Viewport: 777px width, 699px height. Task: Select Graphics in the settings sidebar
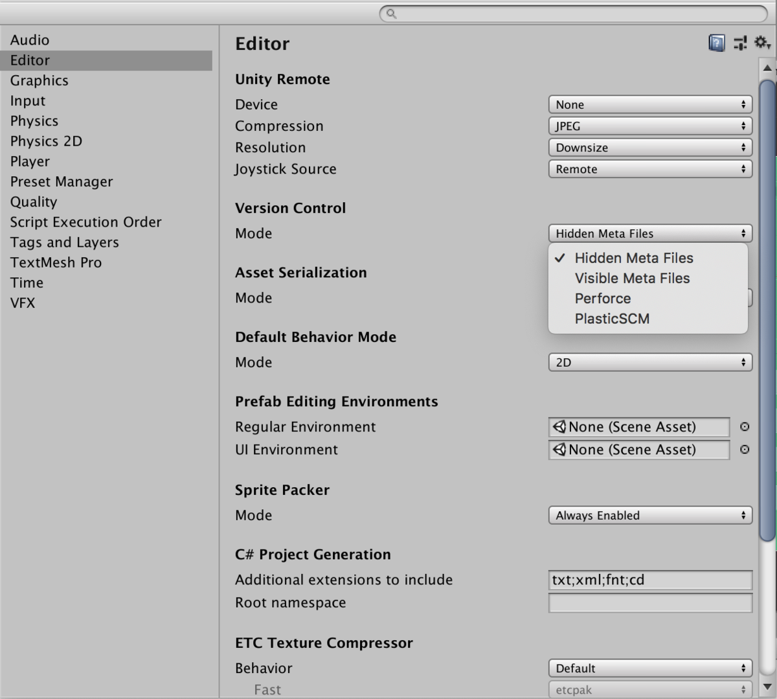(39, 80)
